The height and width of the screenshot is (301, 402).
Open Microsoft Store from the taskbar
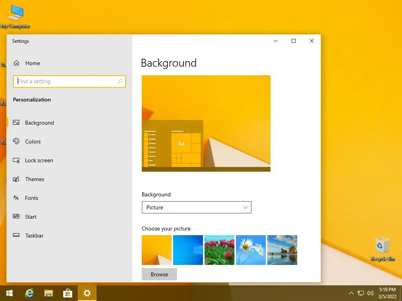(x=68, y=293)
